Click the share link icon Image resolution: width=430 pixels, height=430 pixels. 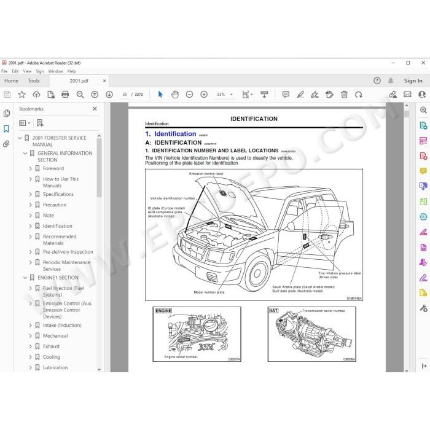[393, 95]
